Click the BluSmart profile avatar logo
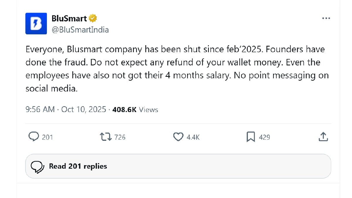This screenshot has width=352, height=198. [36, 23]
